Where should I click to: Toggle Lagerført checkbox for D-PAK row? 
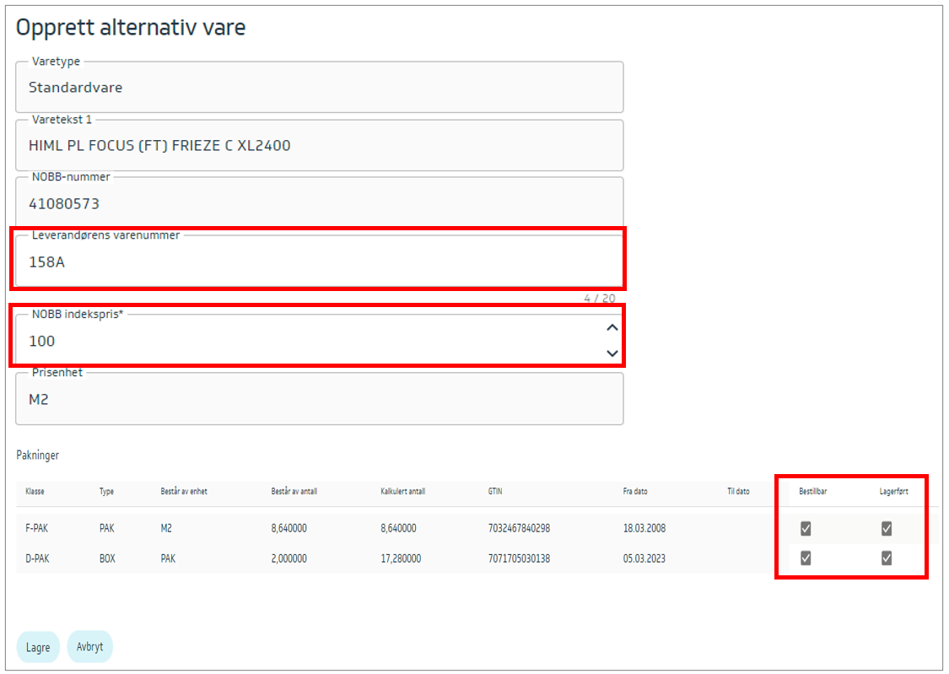(x=887, y=558)
